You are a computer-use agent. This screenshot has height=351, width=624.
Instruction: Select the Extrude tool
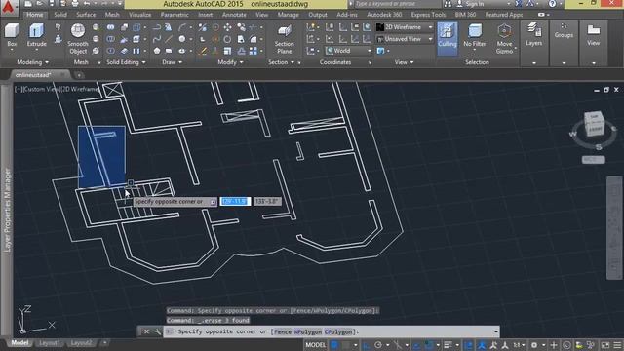pos(36,36)
